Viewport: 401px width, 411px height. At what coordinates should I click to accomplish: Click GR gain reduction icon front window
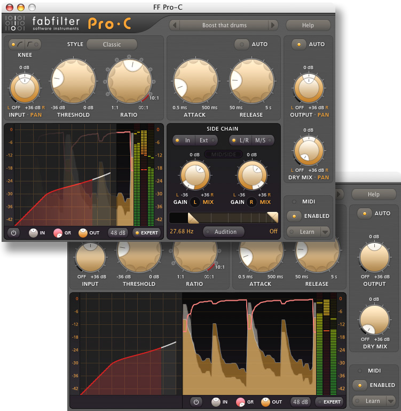(x=58, y=233)
